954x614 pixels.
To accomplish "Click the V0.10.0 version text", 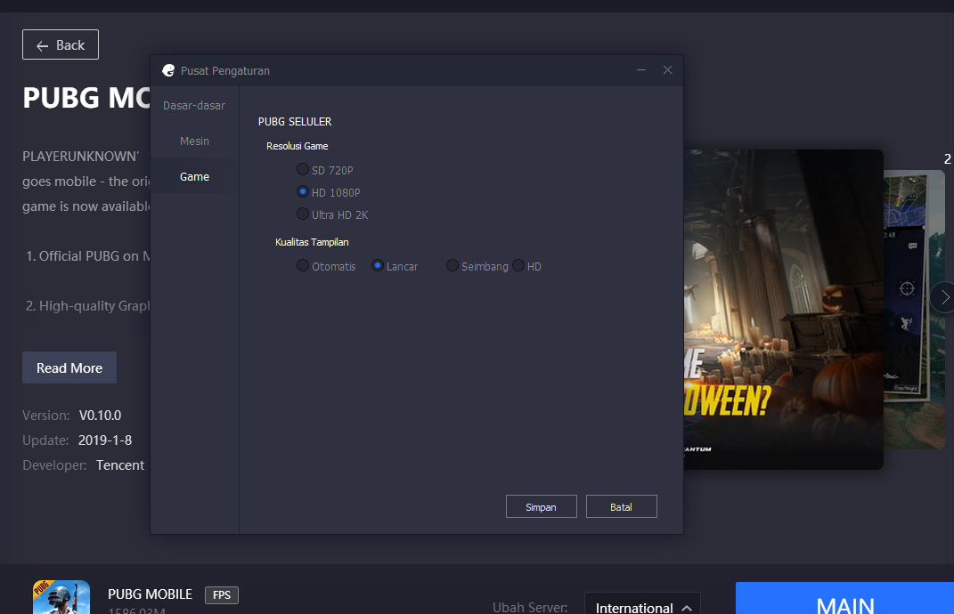I will pyautogui.click(x=101, y=416).
